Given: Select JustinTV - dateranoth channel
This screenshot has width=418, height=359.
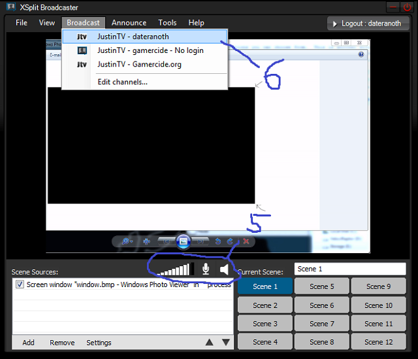Looking at the screenshot, I should pos(145,37).
